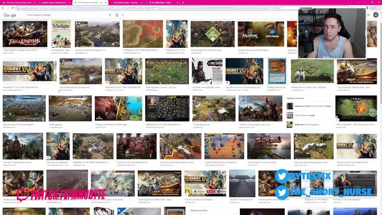Open the Romance XIV PS4 Steam platforms thumbnail
Viewport: 382px width, 215px height.
point(205,183)
